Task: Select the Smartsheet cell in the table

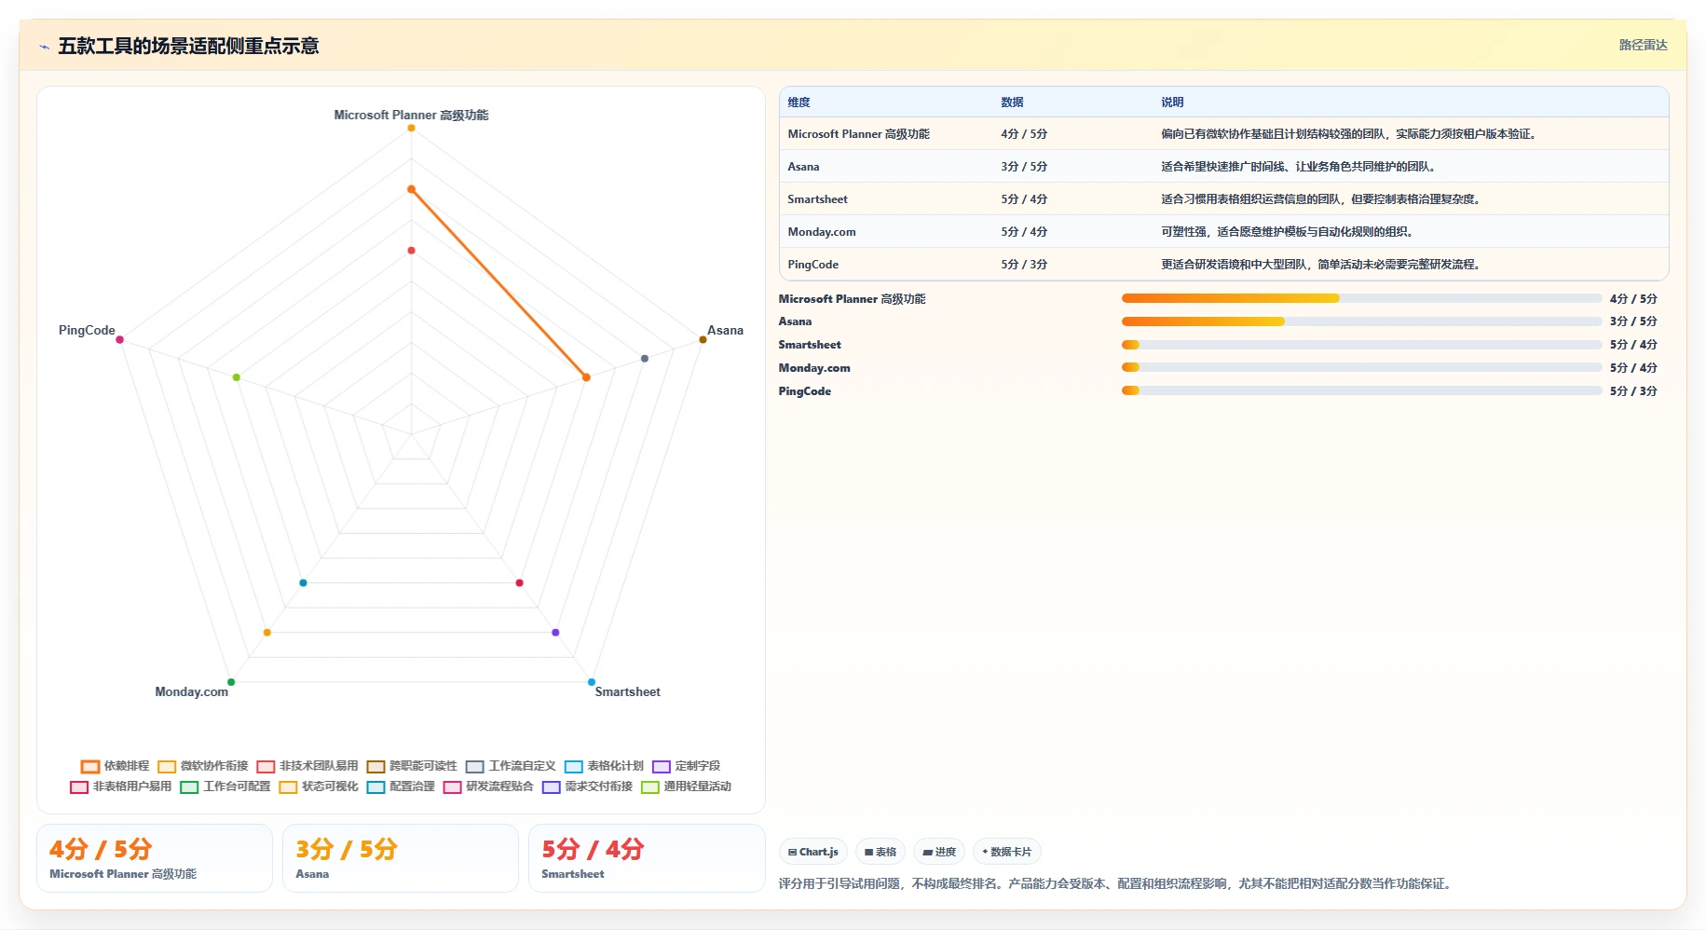Action: click(x=817, y=199)
